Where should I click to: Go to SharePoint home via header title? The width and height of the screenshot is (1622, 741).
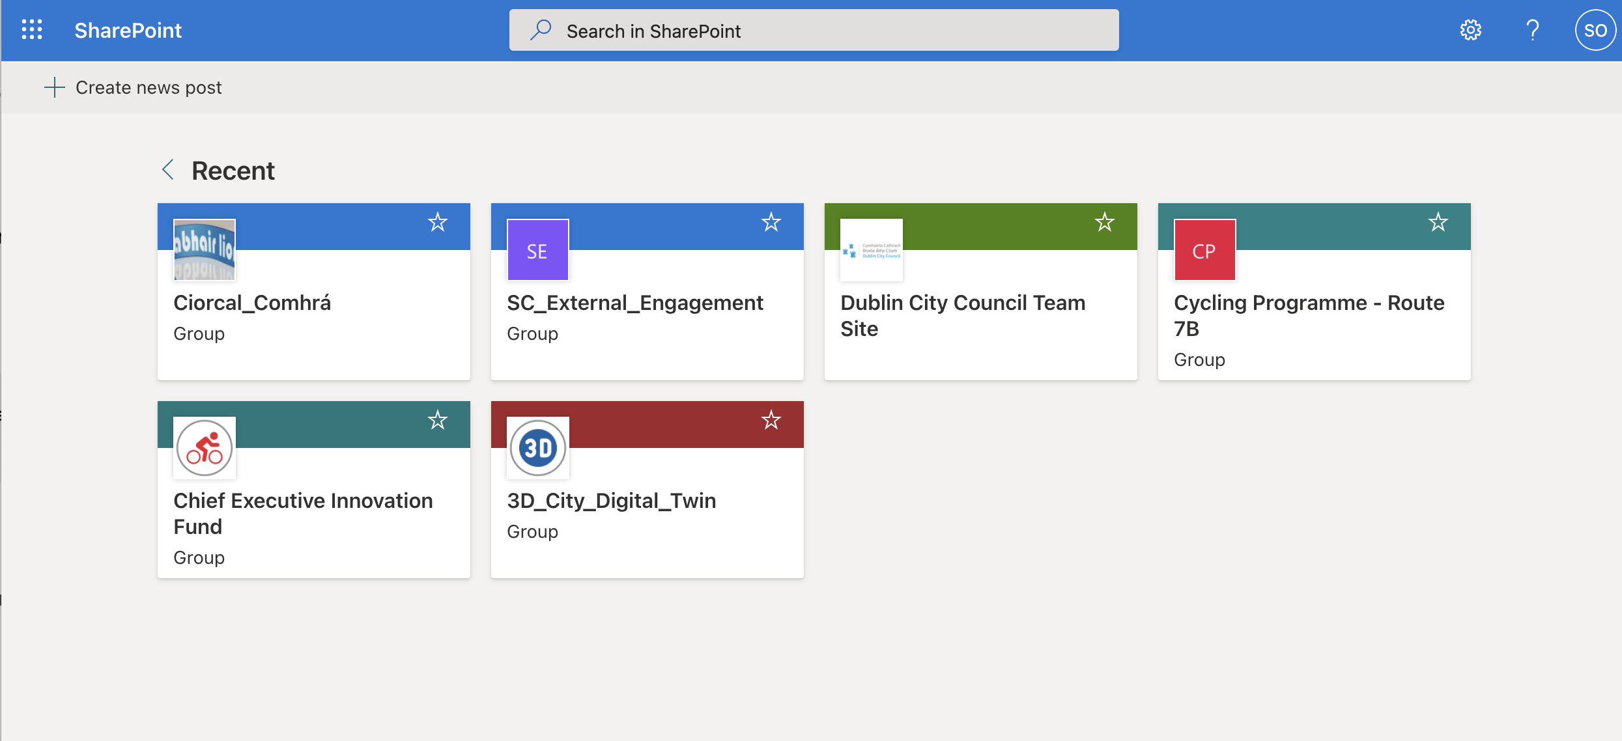tap(128, 31)
